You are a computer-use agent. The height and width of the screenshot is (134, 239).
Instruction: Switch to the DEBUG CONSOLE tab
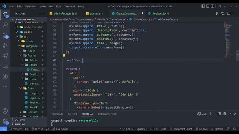point(107,114)
